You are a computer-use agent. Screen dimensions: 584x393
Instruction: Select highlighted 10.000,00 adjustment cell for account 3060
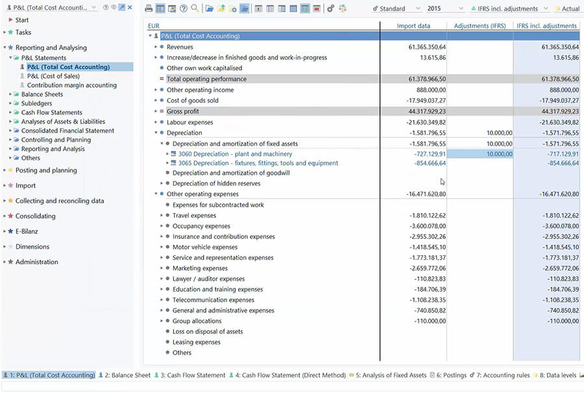480,154
